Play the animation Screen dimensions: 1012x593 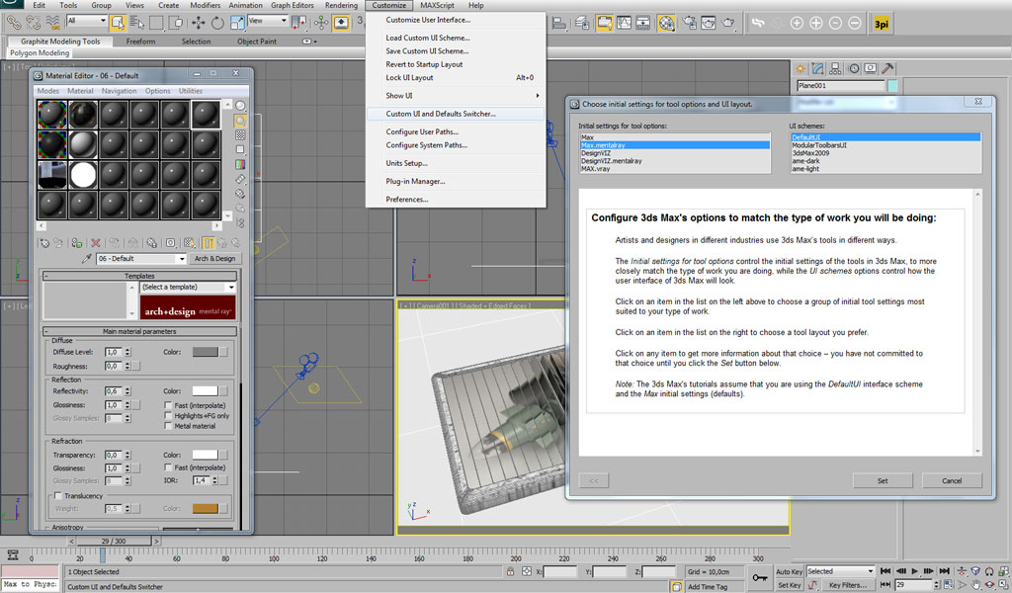point(914,571)
